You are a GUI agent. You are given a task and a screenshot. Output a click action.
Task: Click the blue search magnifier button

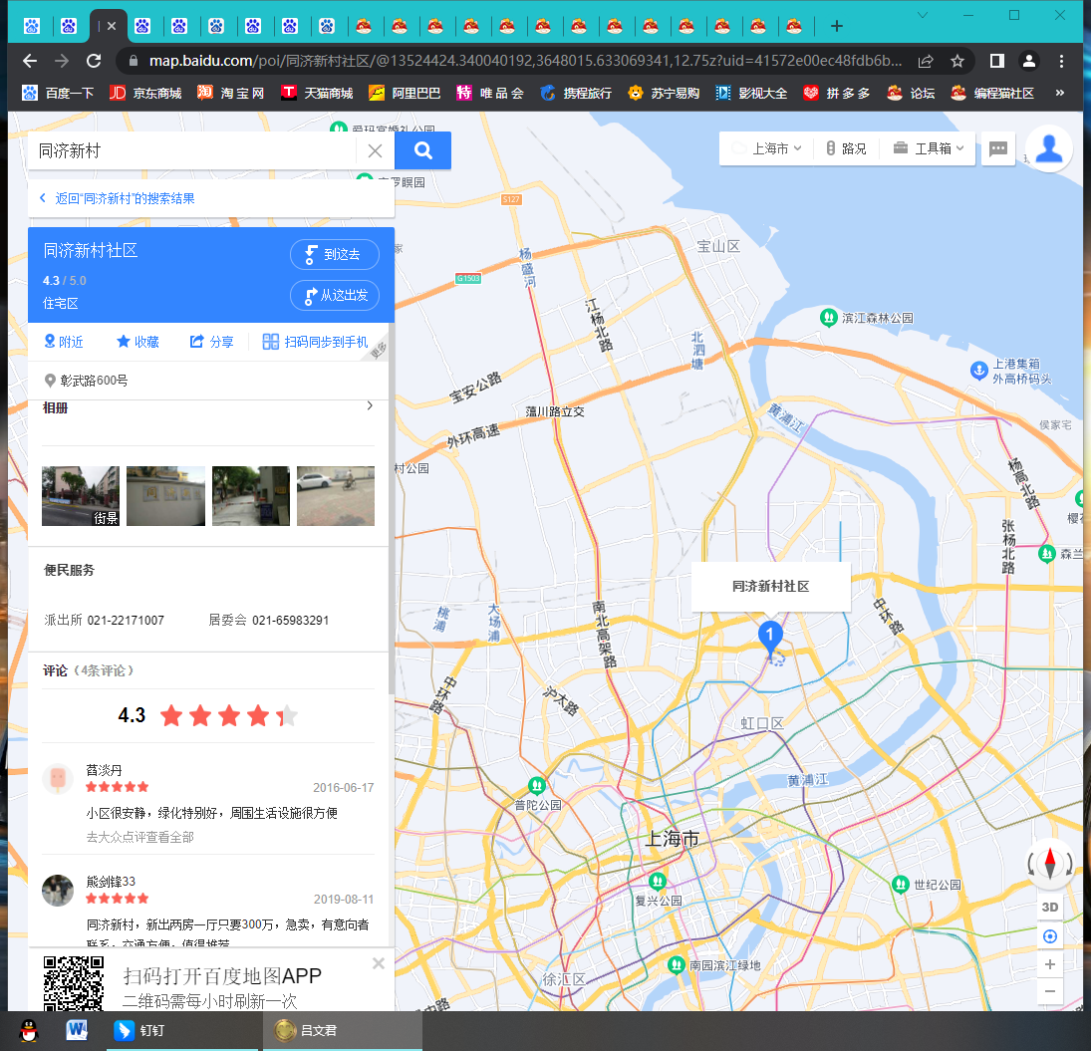422,150
